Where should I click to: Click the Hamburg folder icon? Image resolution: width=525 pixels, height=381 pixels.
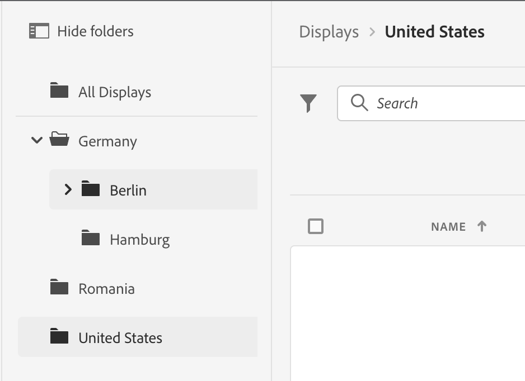[91, 239]
